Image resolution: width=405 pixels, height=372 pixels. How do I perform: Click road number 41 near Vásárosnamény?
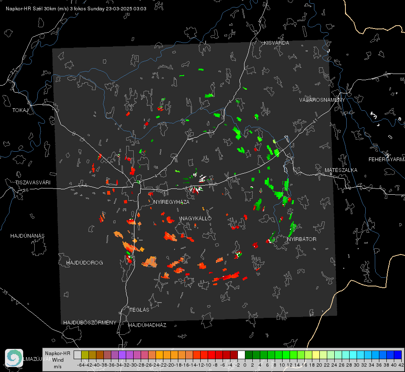click(315, 120)
